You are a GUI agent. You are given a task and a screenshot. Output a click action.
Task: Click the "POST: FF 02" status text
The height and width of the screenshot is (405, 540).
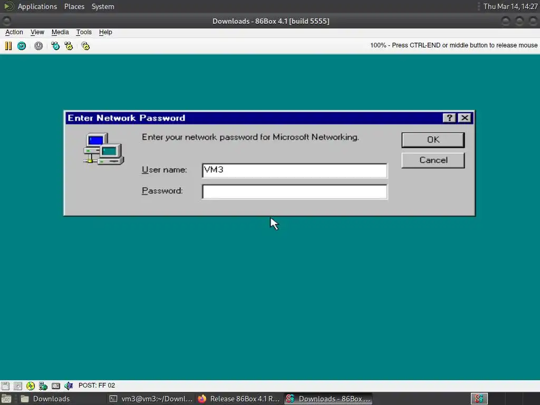(x=97, y=385)
